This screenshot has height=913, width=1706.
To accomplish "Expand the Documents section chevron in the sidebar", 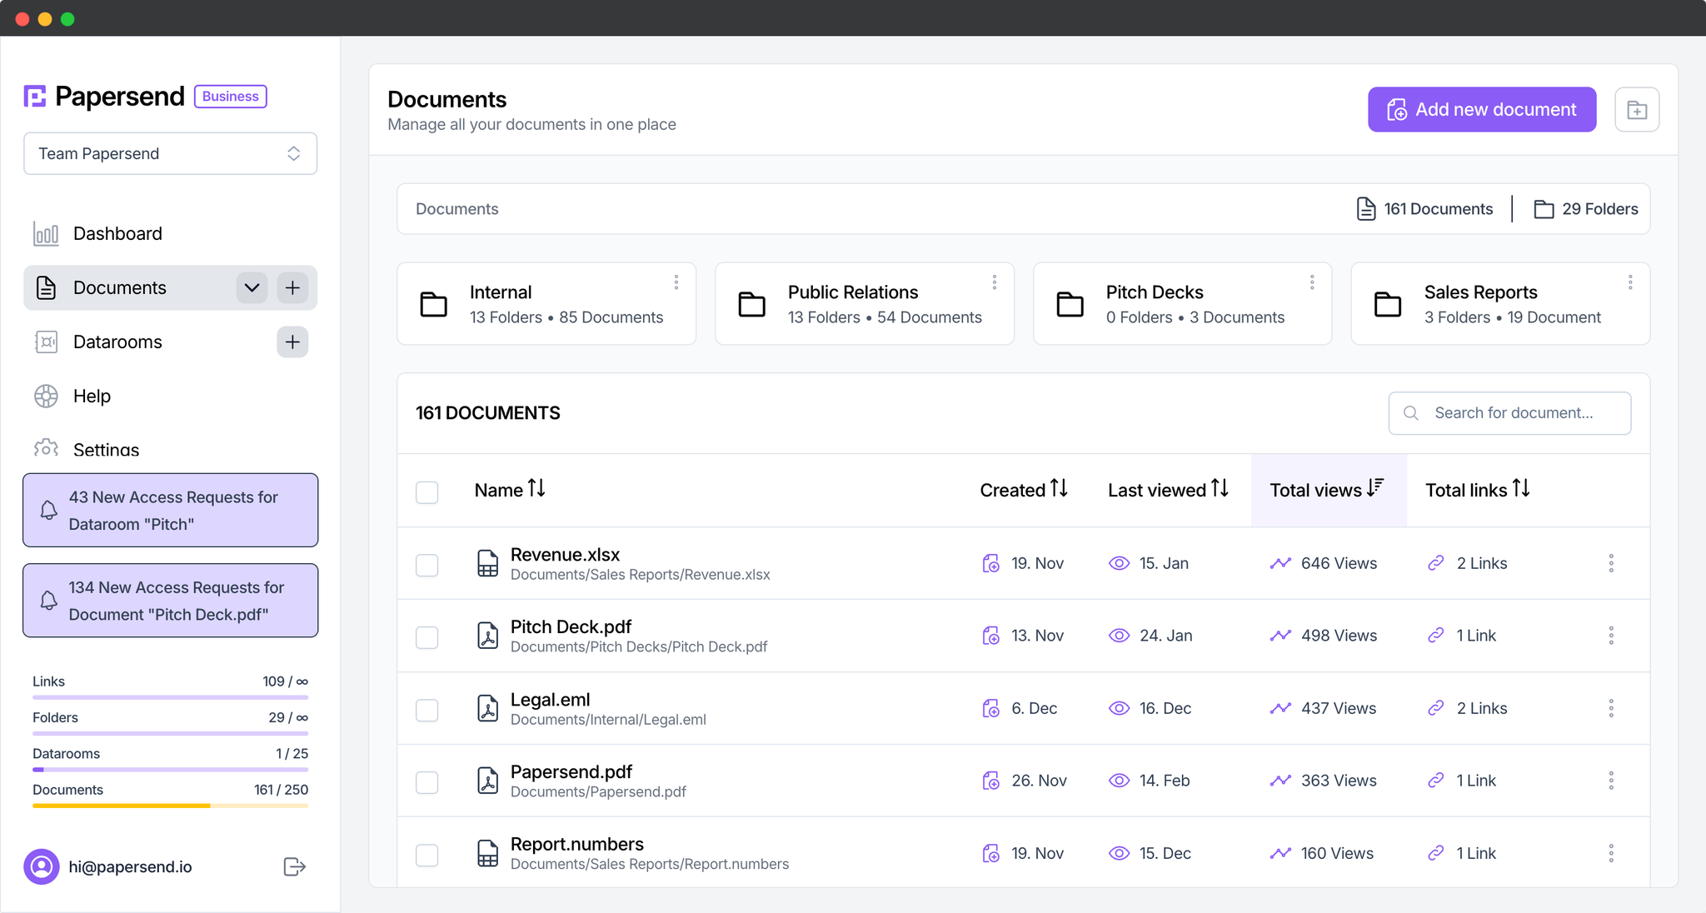I will click(x=251, y=287).
